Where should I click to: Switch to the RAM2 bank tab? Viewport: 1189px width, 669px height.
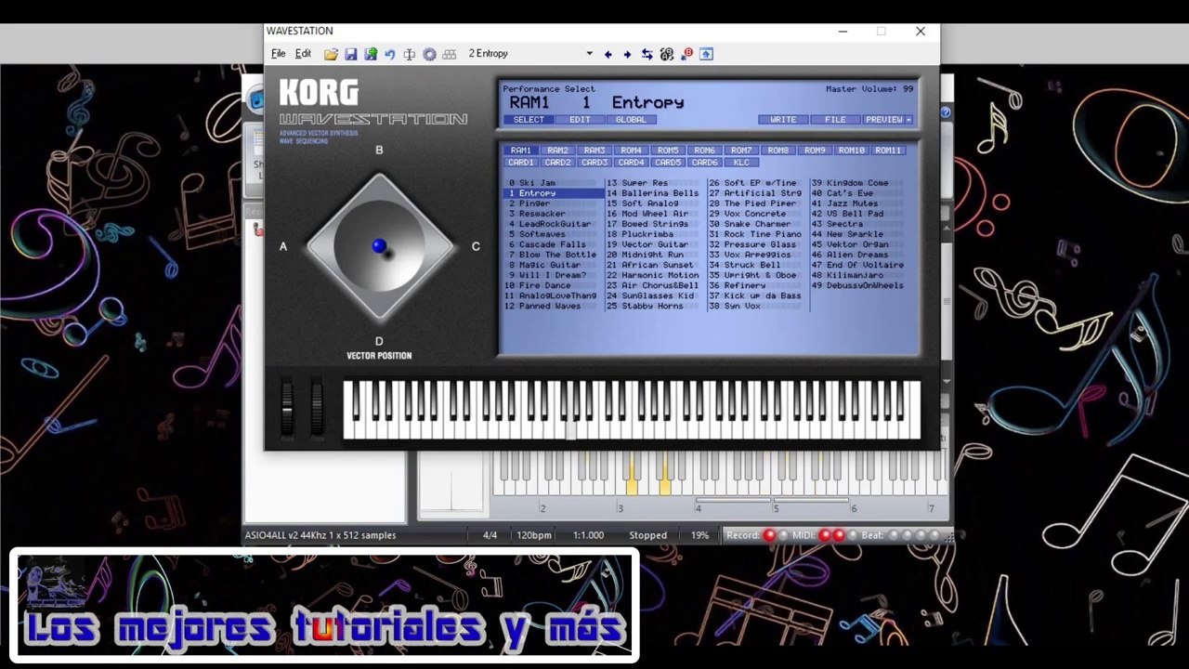click(x=557, y=151)
